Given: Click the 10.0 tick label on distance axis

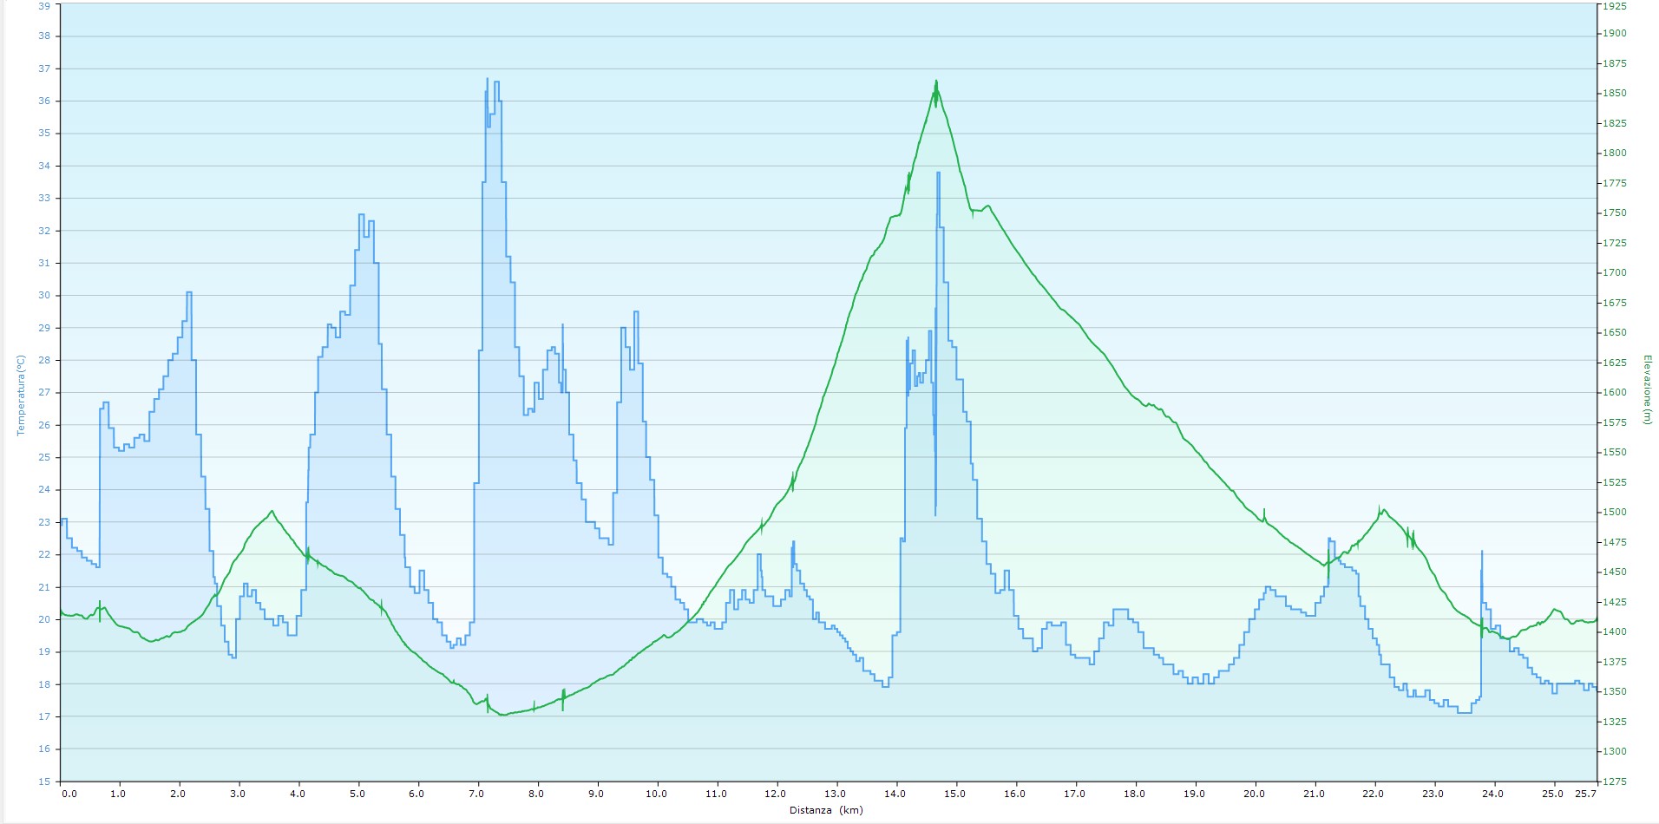Looking at the screenshot, I should tap(656, 793).
